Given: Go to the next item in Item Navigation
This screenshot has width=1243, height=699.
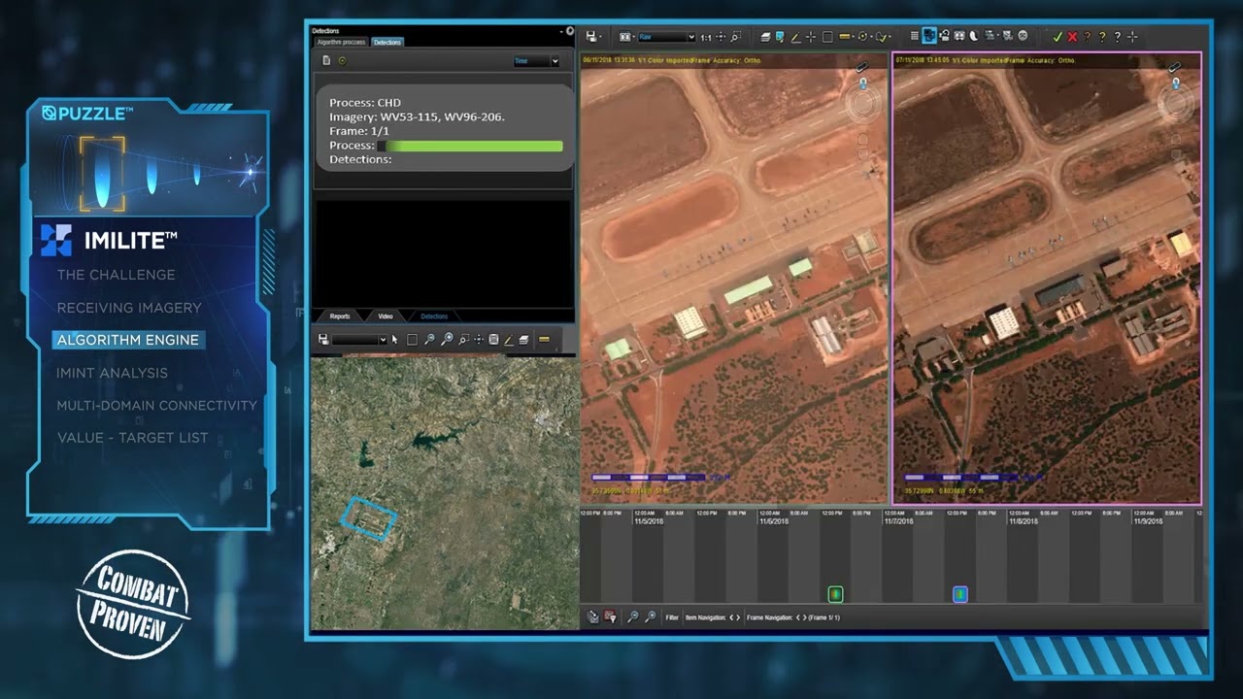Looking at the screenshot, I should 738,617.
